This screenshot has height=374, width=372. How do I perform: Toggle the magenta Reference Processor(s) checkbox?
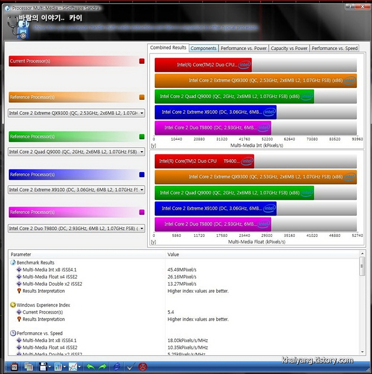(x=142, y=212)
